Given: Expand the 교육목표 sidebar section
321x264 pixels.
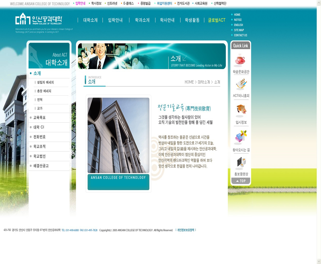Looking at the screenshot, I should (x=39, y=118).
